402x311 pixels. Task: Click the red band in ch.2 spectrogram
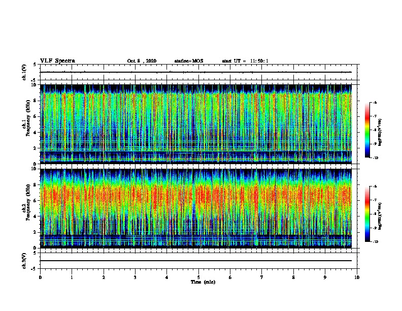tap(196, 195)
